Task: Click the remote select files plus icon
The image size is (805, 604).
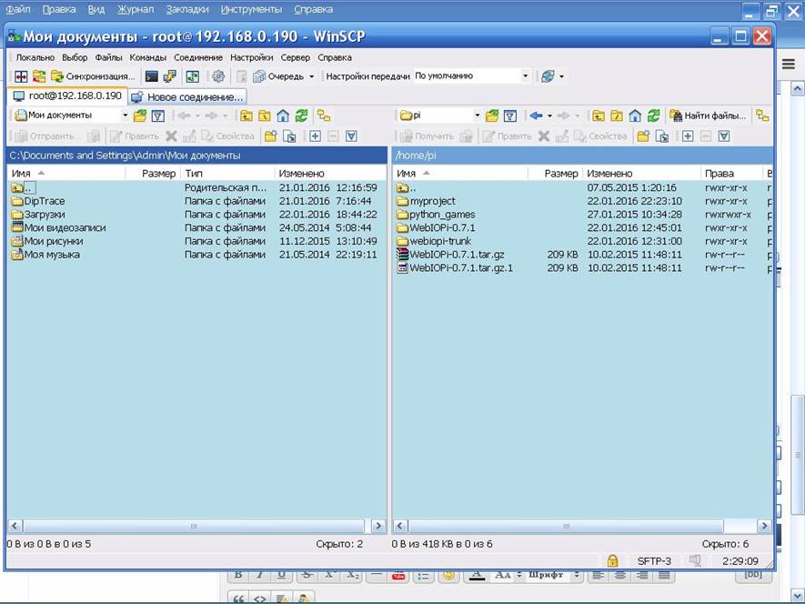Action: pyautogui.click(x=688, y=136)
